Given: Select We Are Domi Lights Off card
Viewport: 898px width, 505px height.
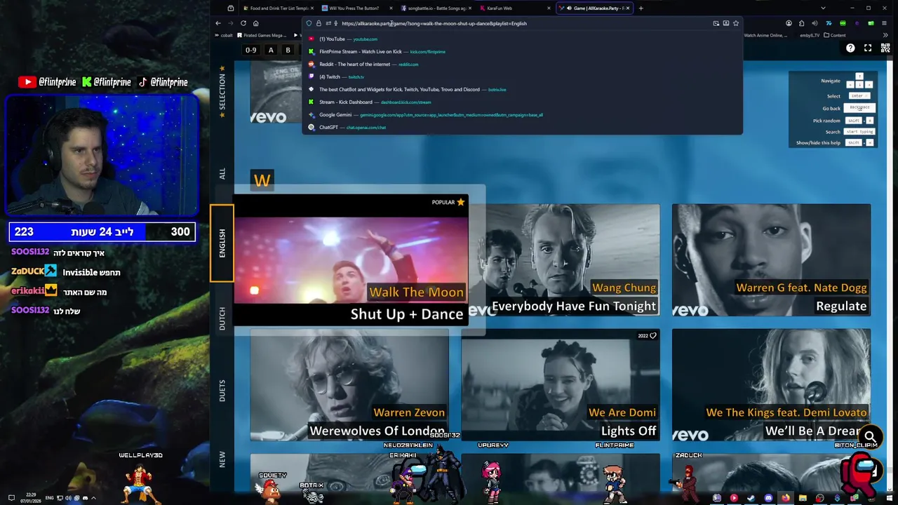Looking at the screenshot, I should pyautogui.click(x=560, y=385).
